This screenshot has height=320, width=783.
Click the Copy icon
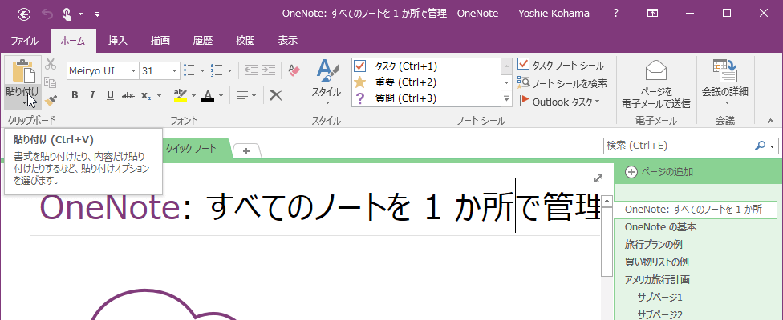51,82
